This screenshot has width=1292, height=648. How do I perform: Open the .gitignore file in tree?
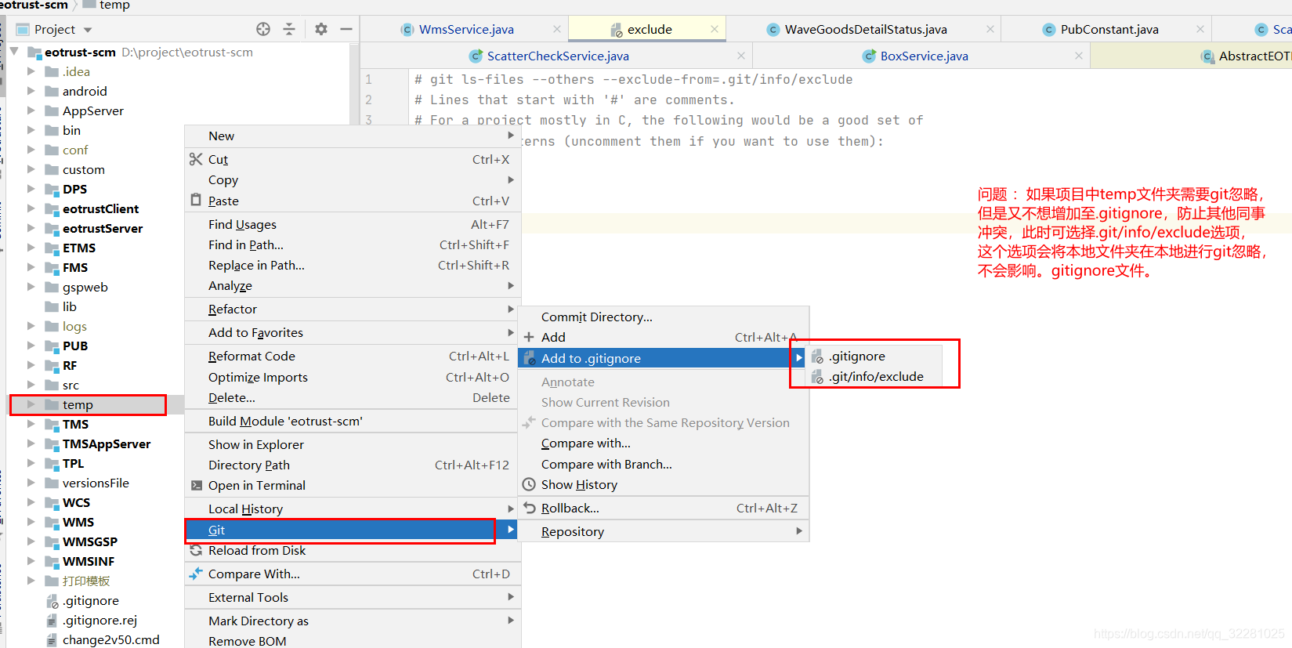tap(91, 600)
